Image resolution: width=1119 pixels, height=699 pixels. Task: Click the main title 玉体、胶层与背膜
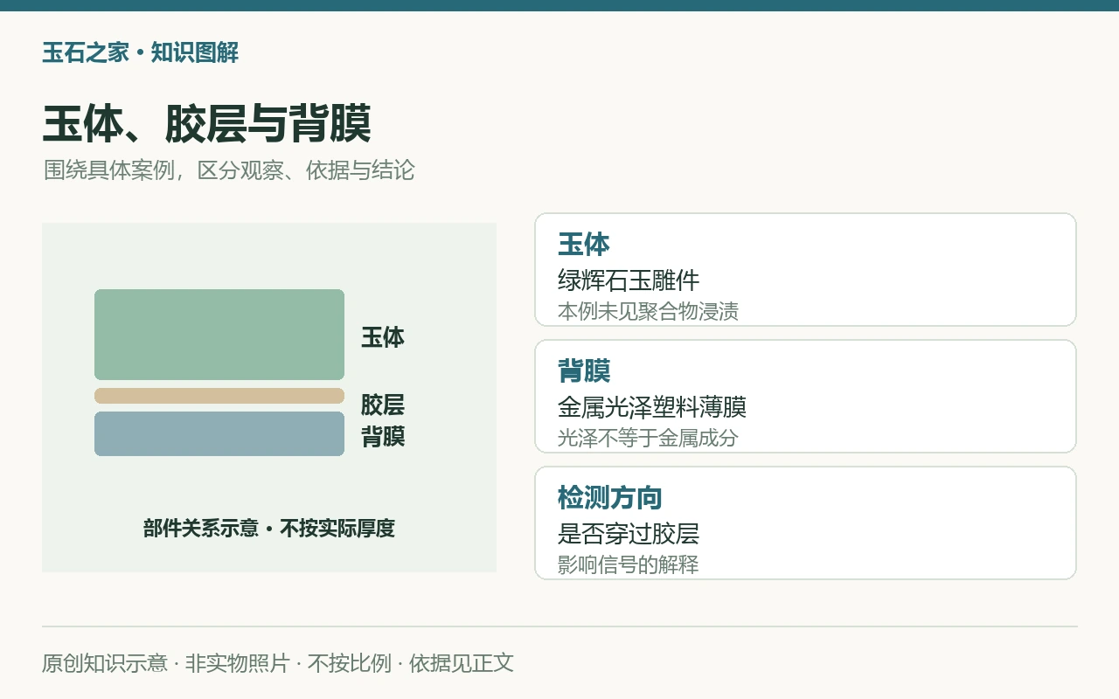[206, 124]
